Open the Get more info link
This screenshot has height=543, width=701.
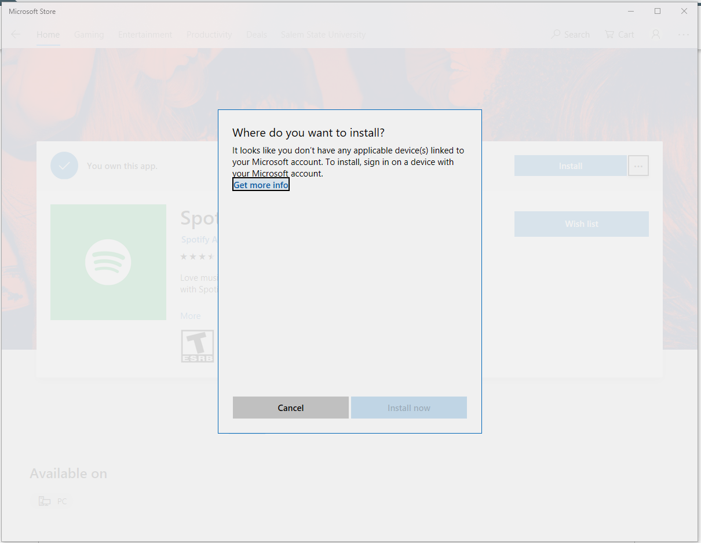(261, 185)
